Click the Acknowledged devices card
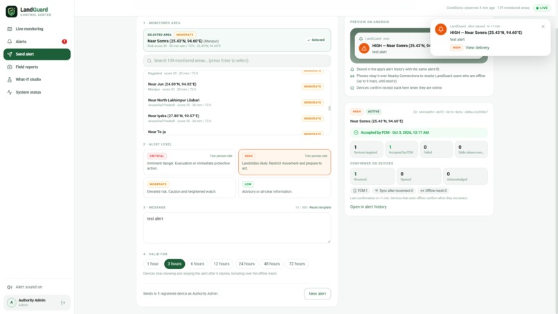Image resolution: width=558 pixels, height=314 pixels. click(465, 177)
